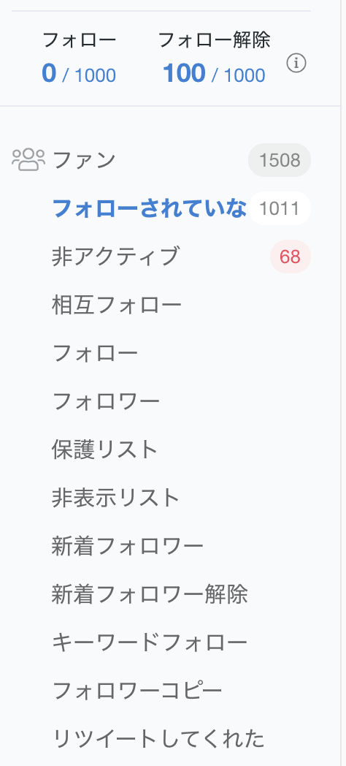
Task: Open the フォロー list in sidebar
Action: tap(95, 353)
